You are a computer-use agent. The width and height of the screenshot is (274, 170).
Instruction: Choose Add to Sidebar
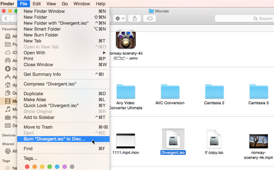coord(63,118)
